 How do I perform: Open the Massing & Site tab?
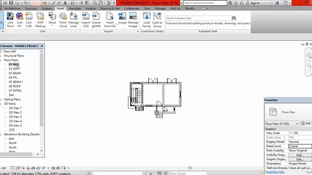click(110, 9)
